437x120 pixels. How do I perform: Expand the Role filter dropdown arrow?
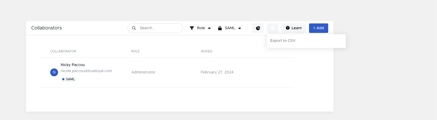209,28
